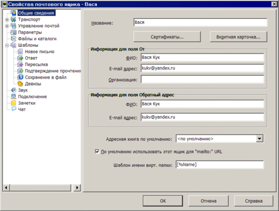Open the Чат settings
The width and height of the screenshot is (279, 211).
[x=22, y=109]
